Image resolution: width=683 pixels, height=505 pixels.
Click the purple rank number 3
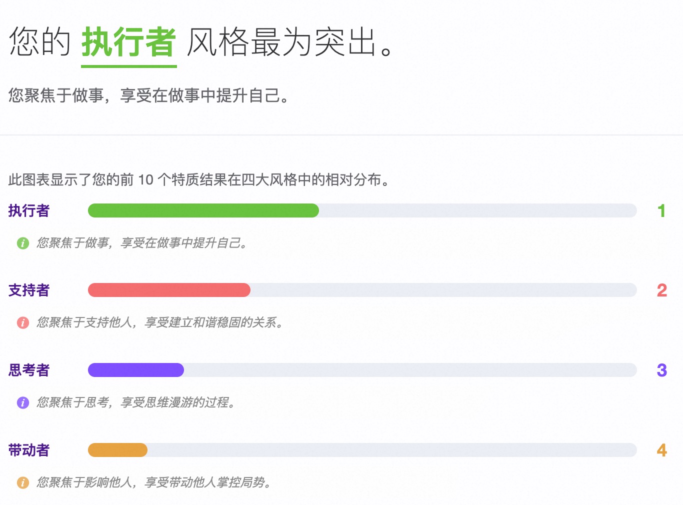tap(661, 370)
